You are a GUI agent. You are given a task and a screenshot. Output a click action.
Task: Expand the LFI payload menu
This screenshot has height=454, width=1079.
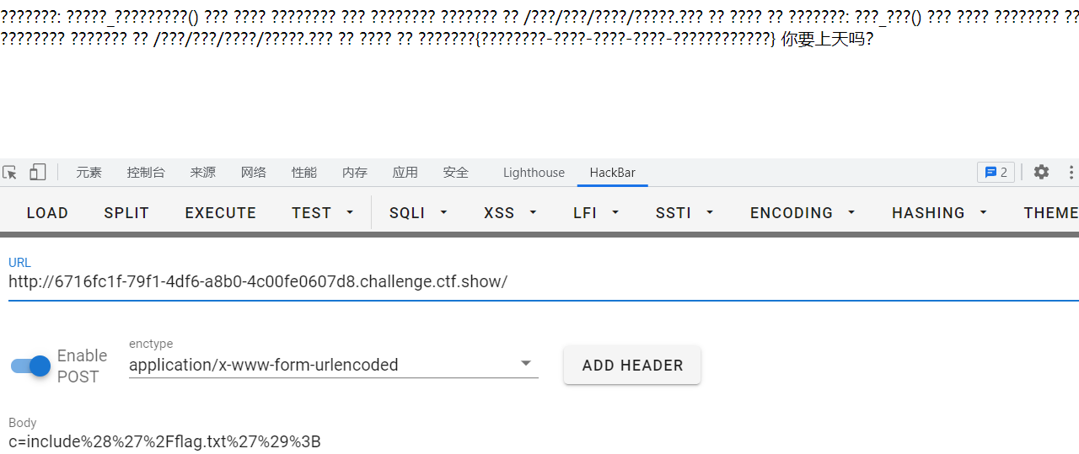(596, 213)
